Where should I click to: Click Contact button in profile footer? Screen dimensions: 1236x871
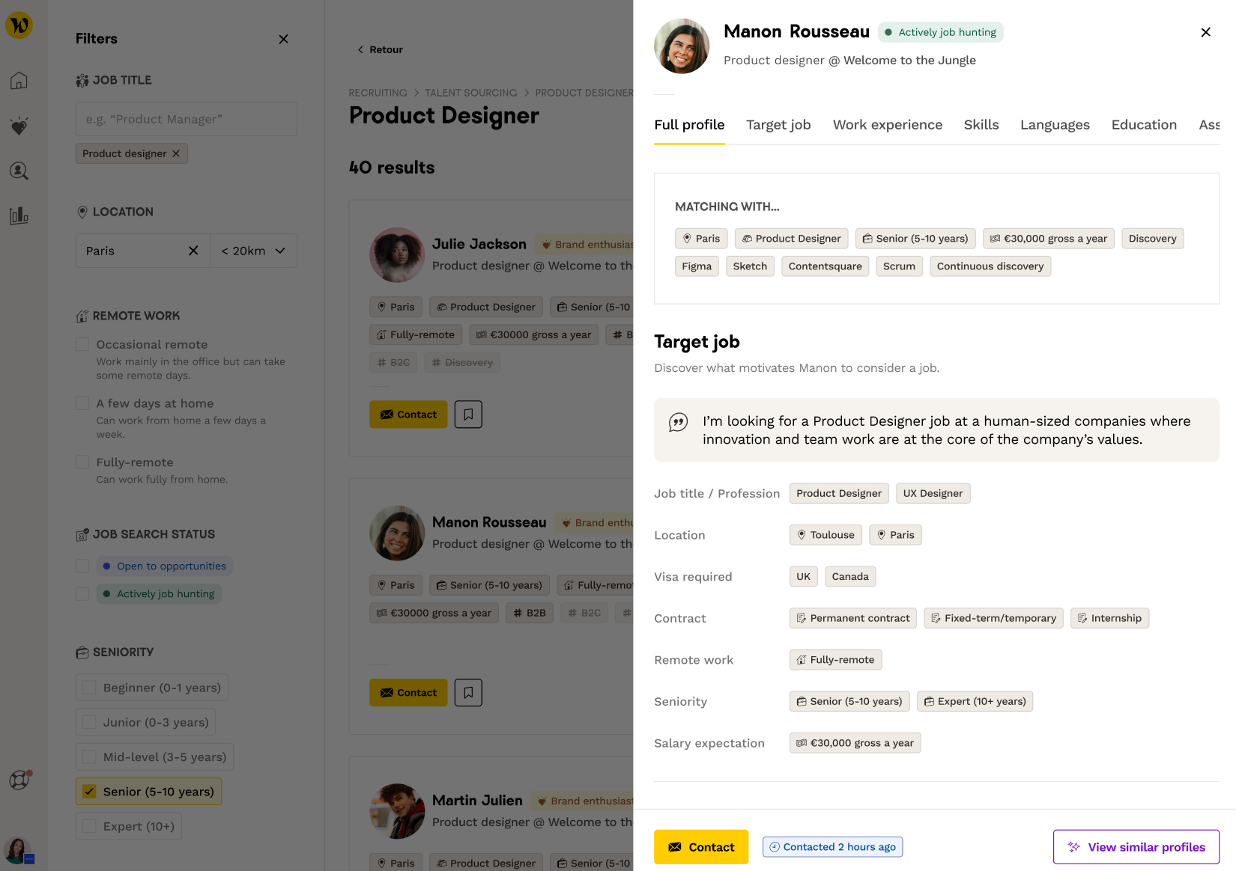pos(700,847)
